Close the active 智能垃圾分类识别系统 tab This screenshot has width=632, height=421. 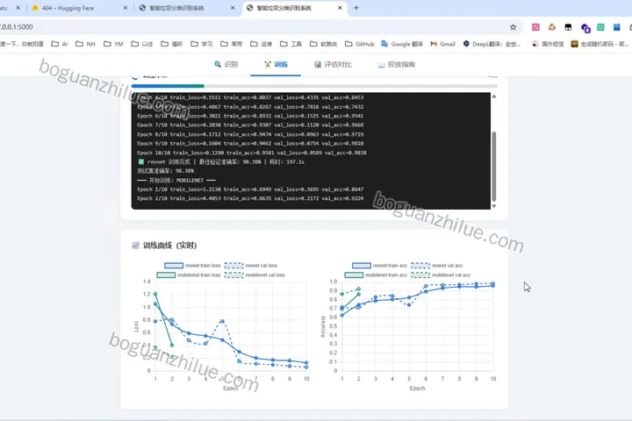pyautogui.click(x=340, y=8)
